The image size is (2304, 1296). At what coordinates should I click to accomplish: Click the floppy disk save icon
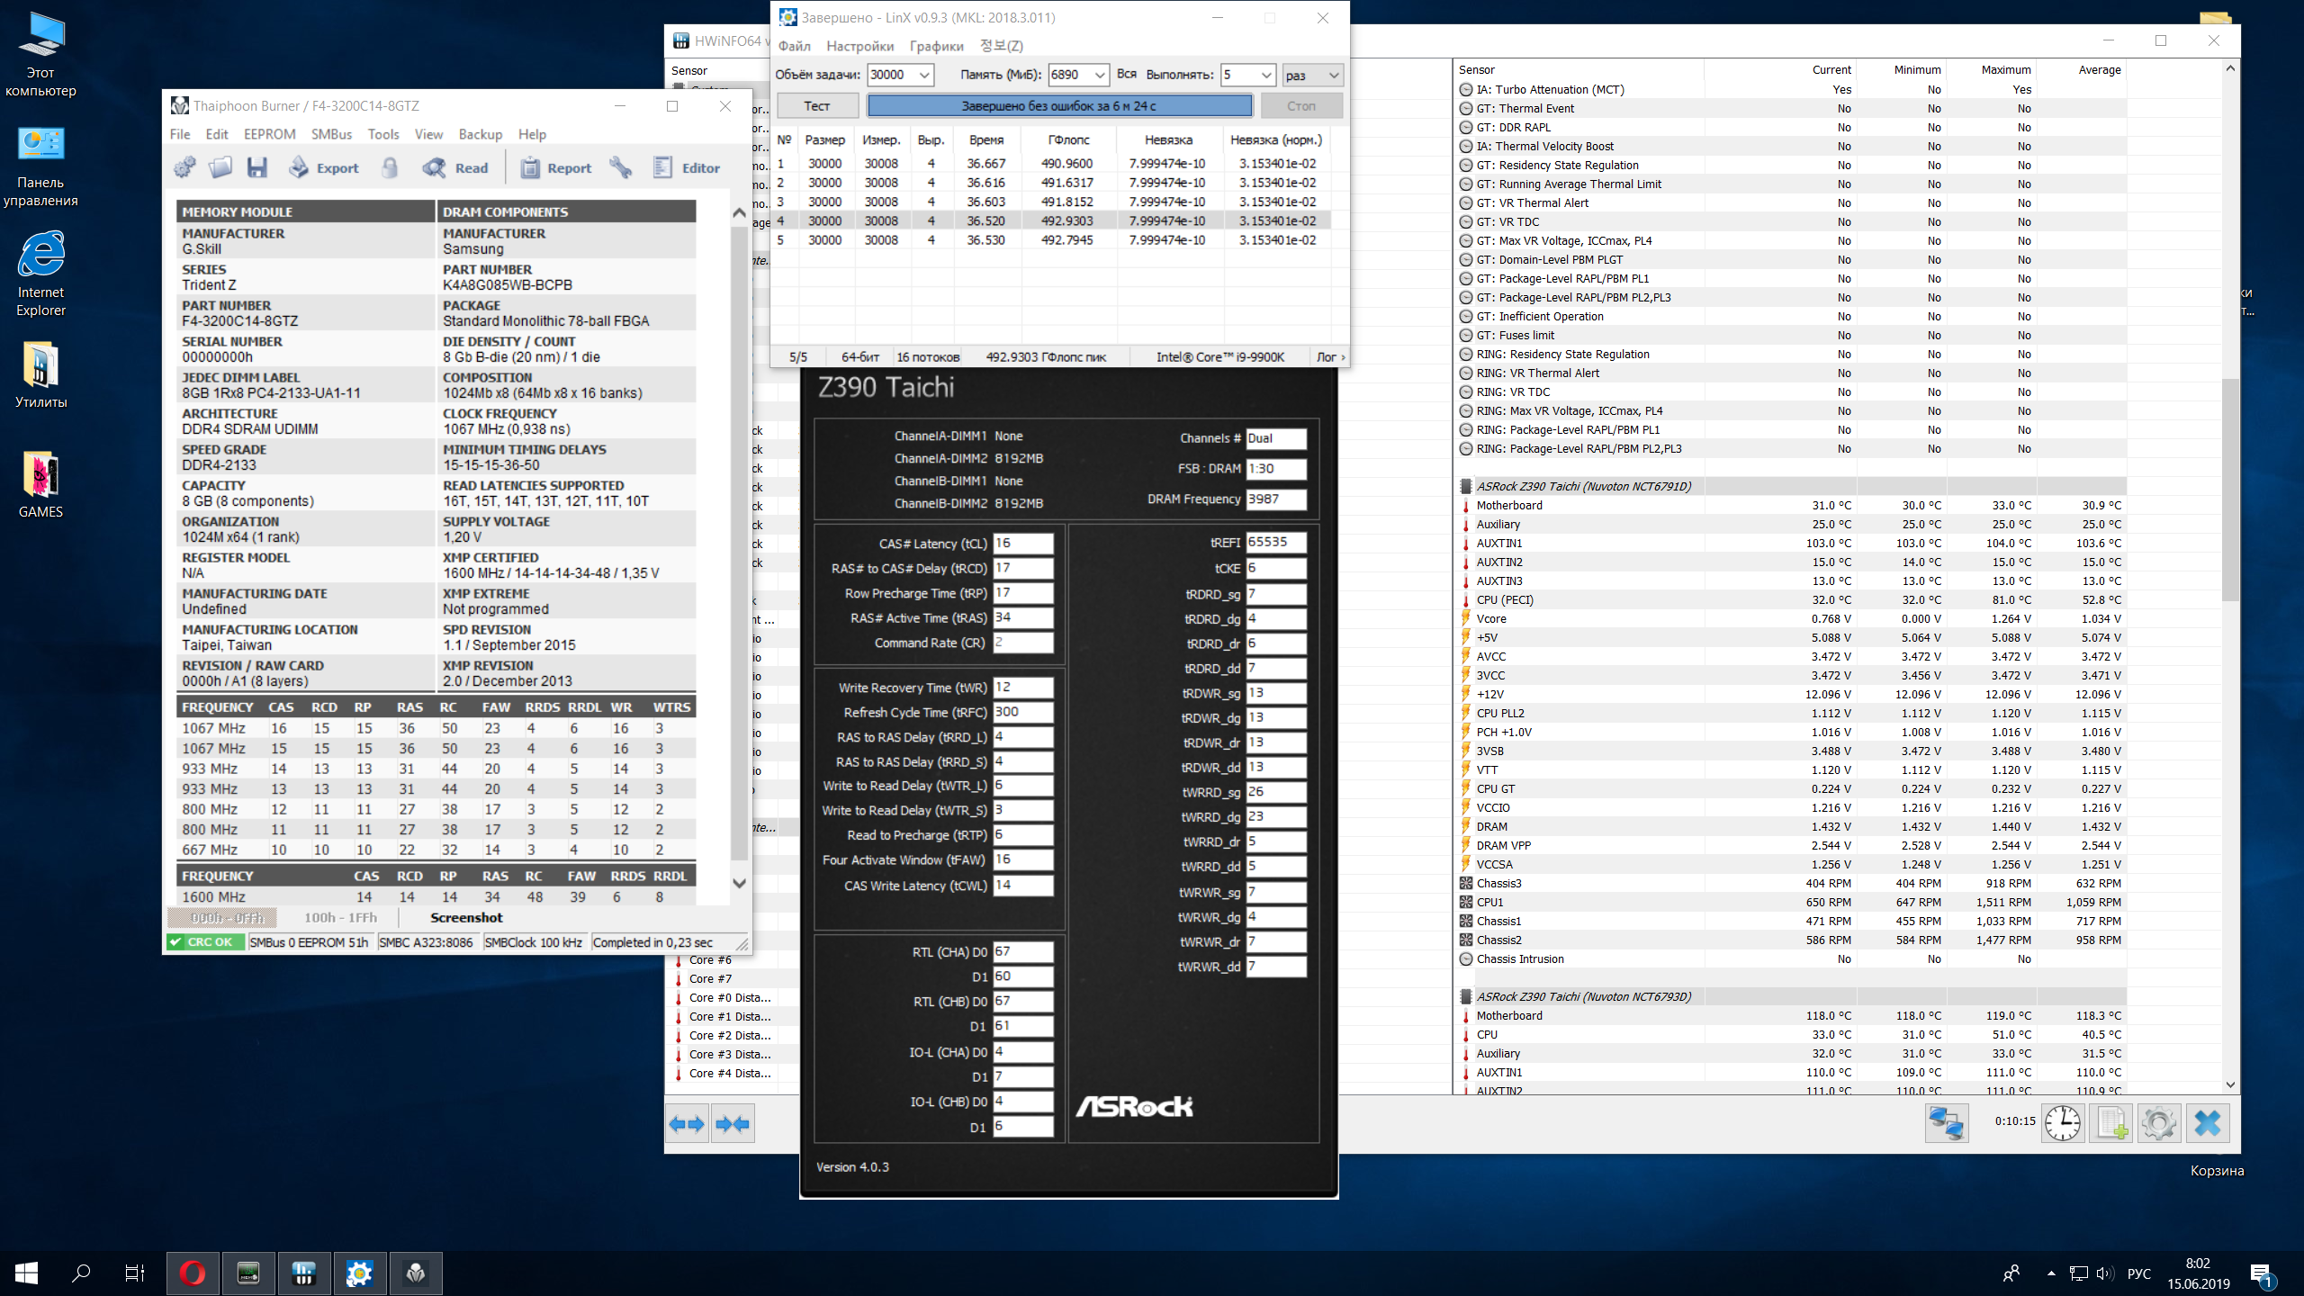click(257, 167)
